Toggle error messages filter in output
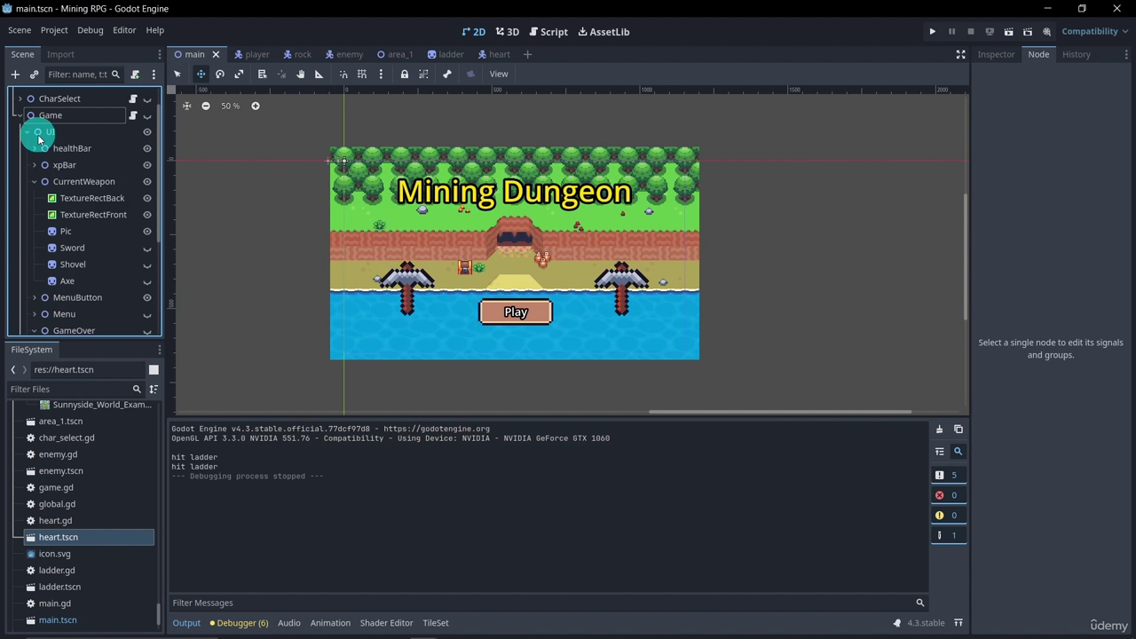1136x639 pixels. 948,495
